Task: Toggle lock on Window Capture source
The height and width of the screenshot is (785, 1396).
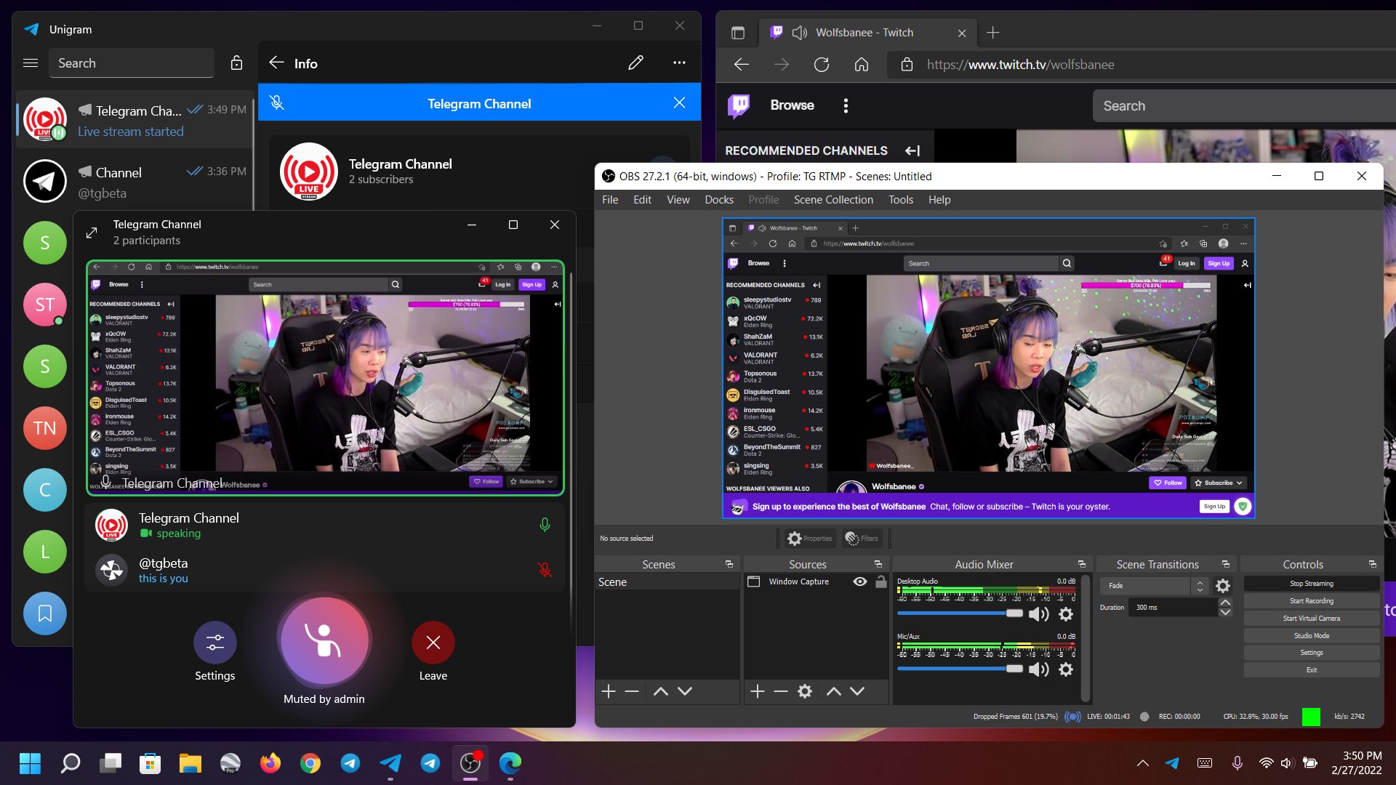Action: pos(880,581)
